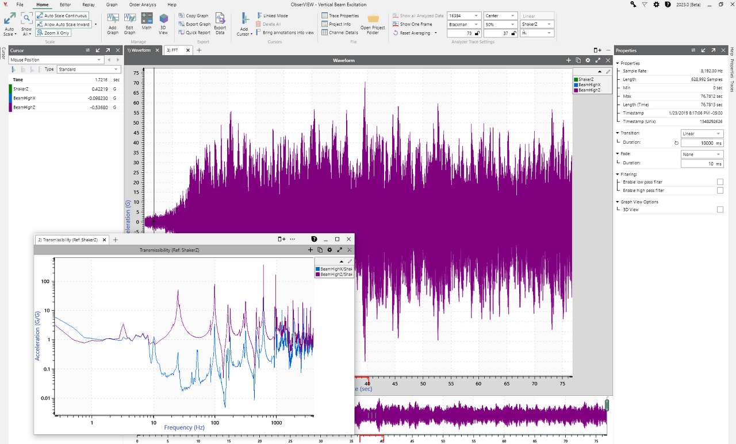Toggle the lock next to value 73

(477, 33)
